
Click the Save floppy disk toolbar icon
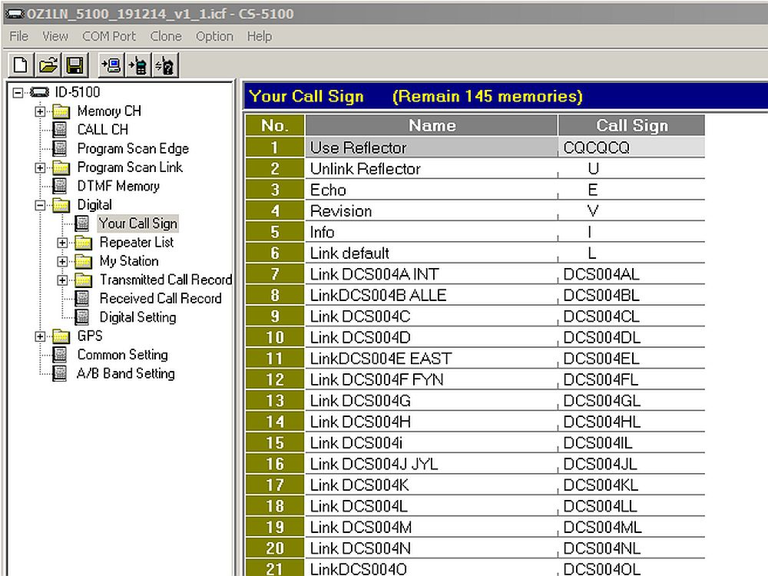click(75, 65)
